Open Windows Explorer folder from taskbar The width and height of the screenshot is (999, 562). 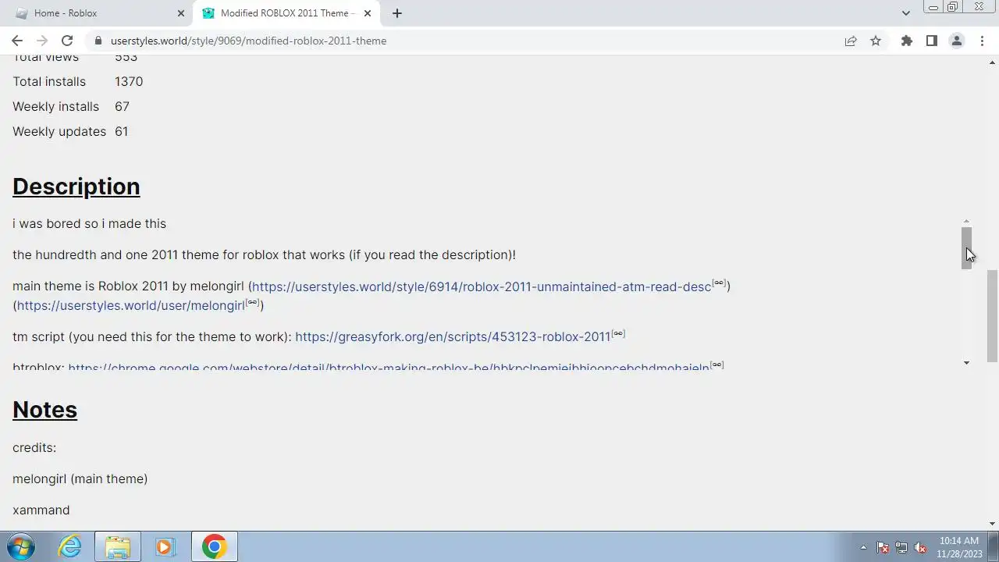118,546
